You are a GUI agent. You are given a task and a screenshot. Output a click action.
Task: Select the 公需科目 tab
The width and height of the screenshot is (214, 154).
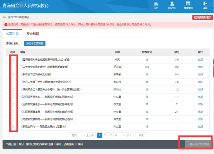(12, 34)
